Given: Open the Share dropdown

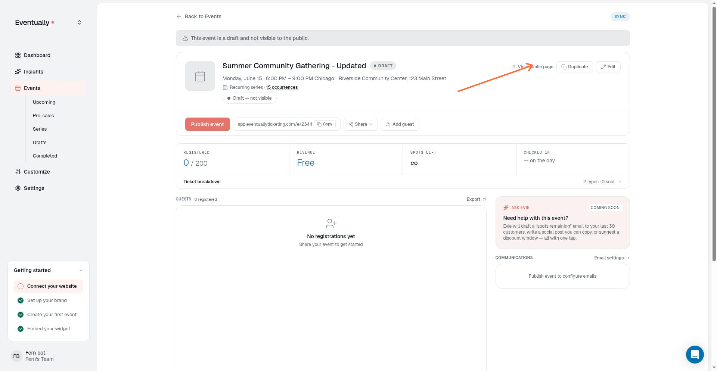Looking at the screenshot, I should (x=360, y=124).
